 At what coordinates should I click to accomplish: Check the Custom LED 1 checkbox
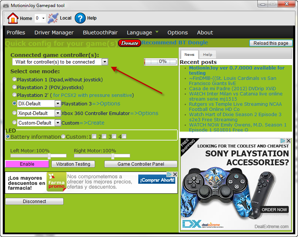click(94, 136)
